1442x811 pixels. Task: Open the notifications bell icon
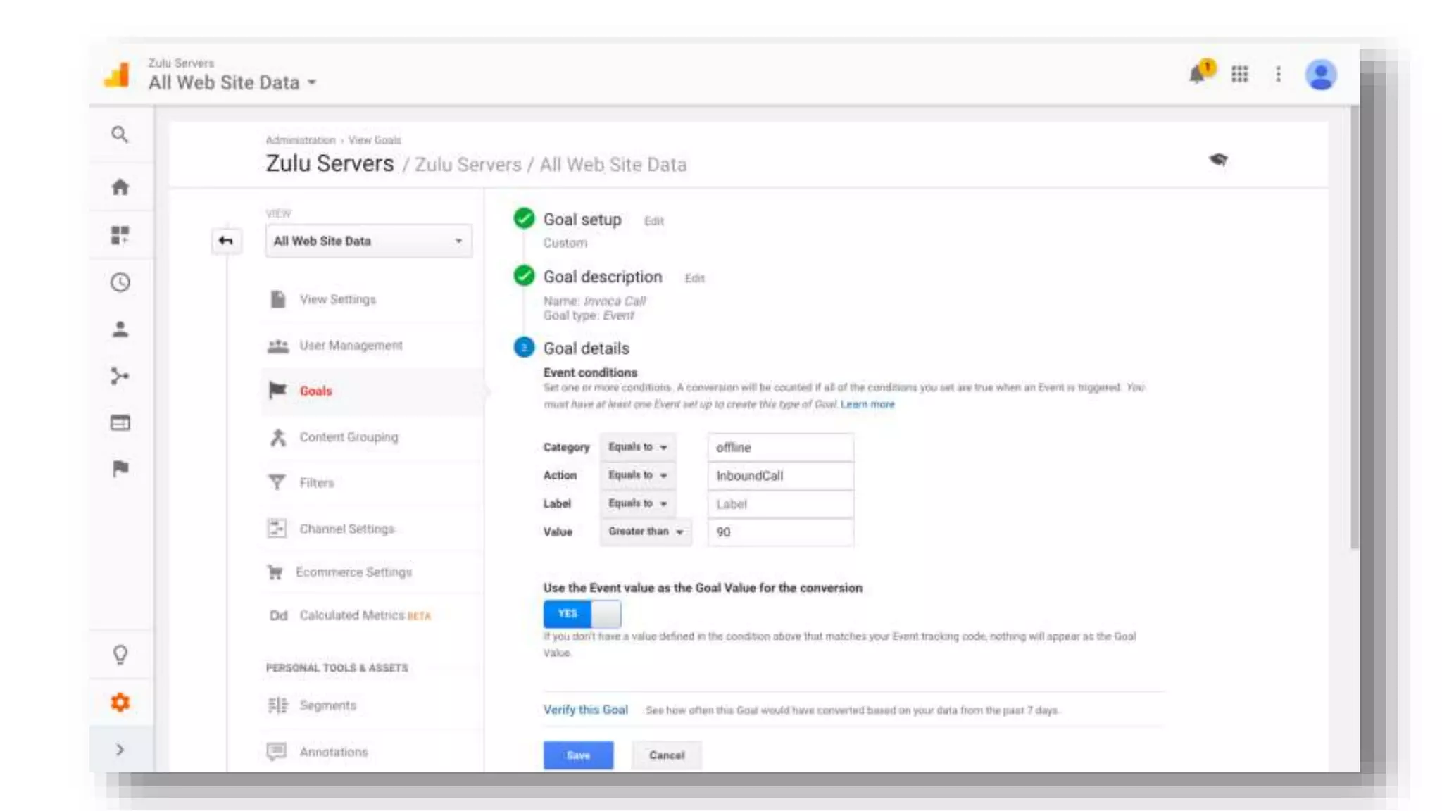point(1197,74)
